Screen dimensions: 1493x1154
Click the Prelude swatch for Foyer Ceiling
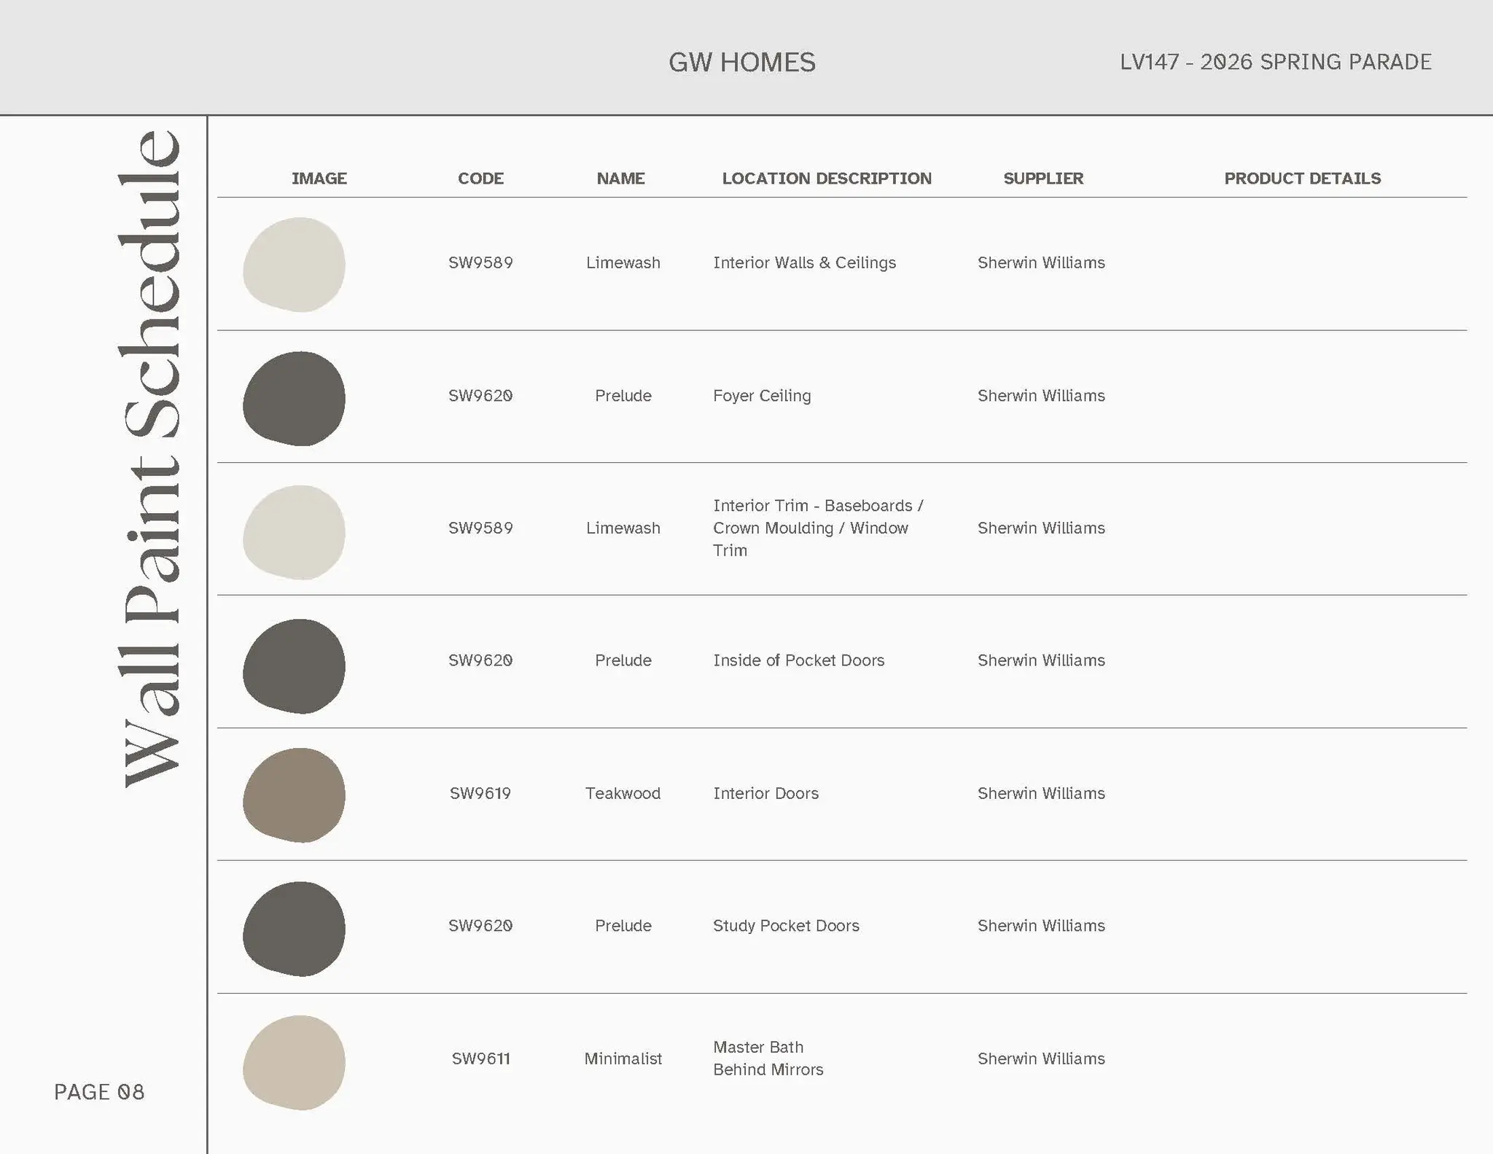(x=294, y=399)
